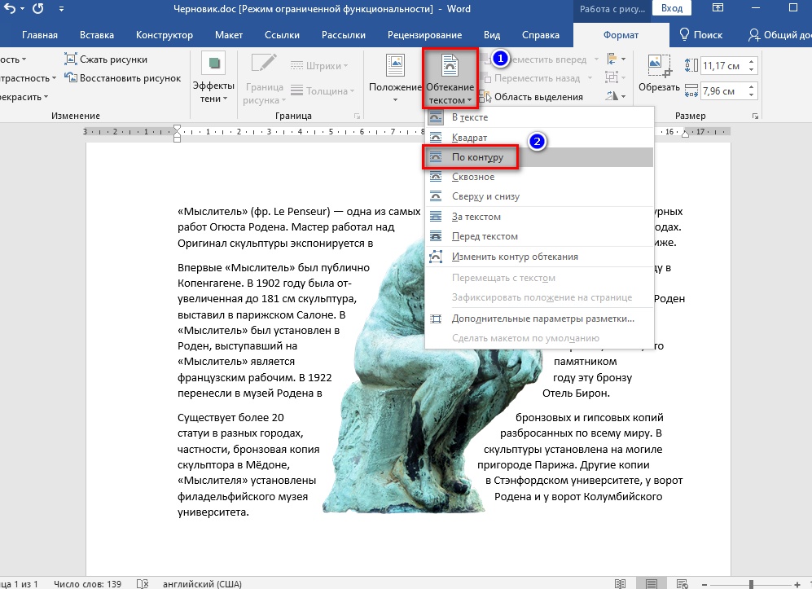Screen dimensions: 812x589
Task: Choose Квадрат square wrapping
Action: pos(539,138)
